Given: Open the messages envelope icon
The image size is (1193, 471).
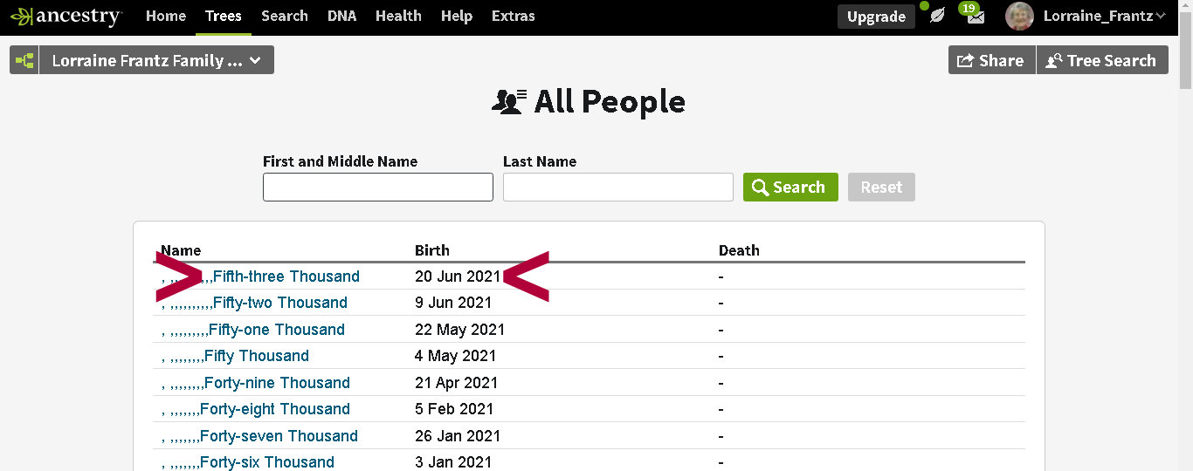Looking at the screenshot, I should (x=976, y=17).
